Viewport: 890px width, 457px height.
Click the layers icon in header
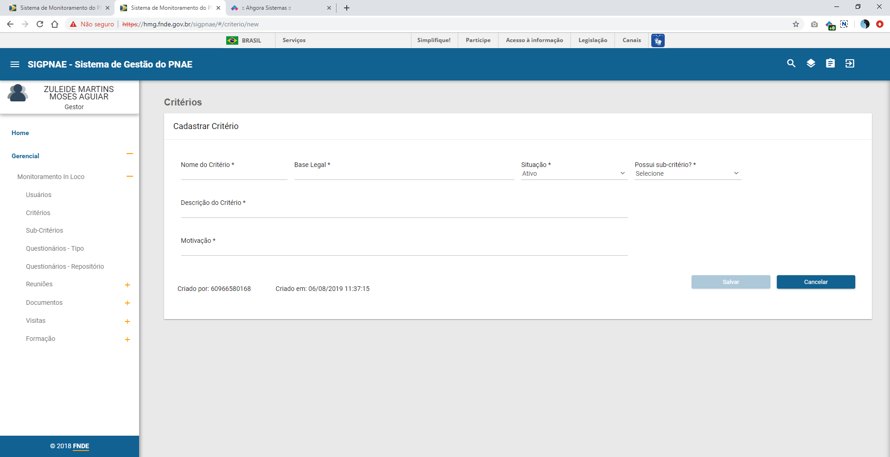[x=810, y=64]
